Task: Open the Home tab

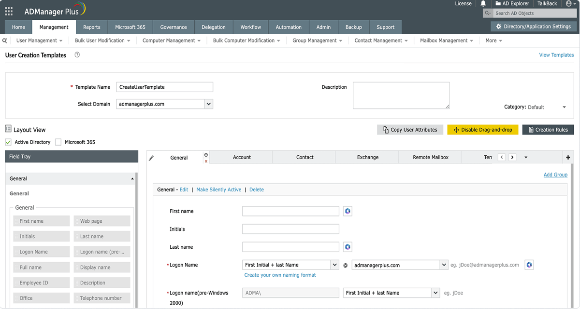Action: 18,27
